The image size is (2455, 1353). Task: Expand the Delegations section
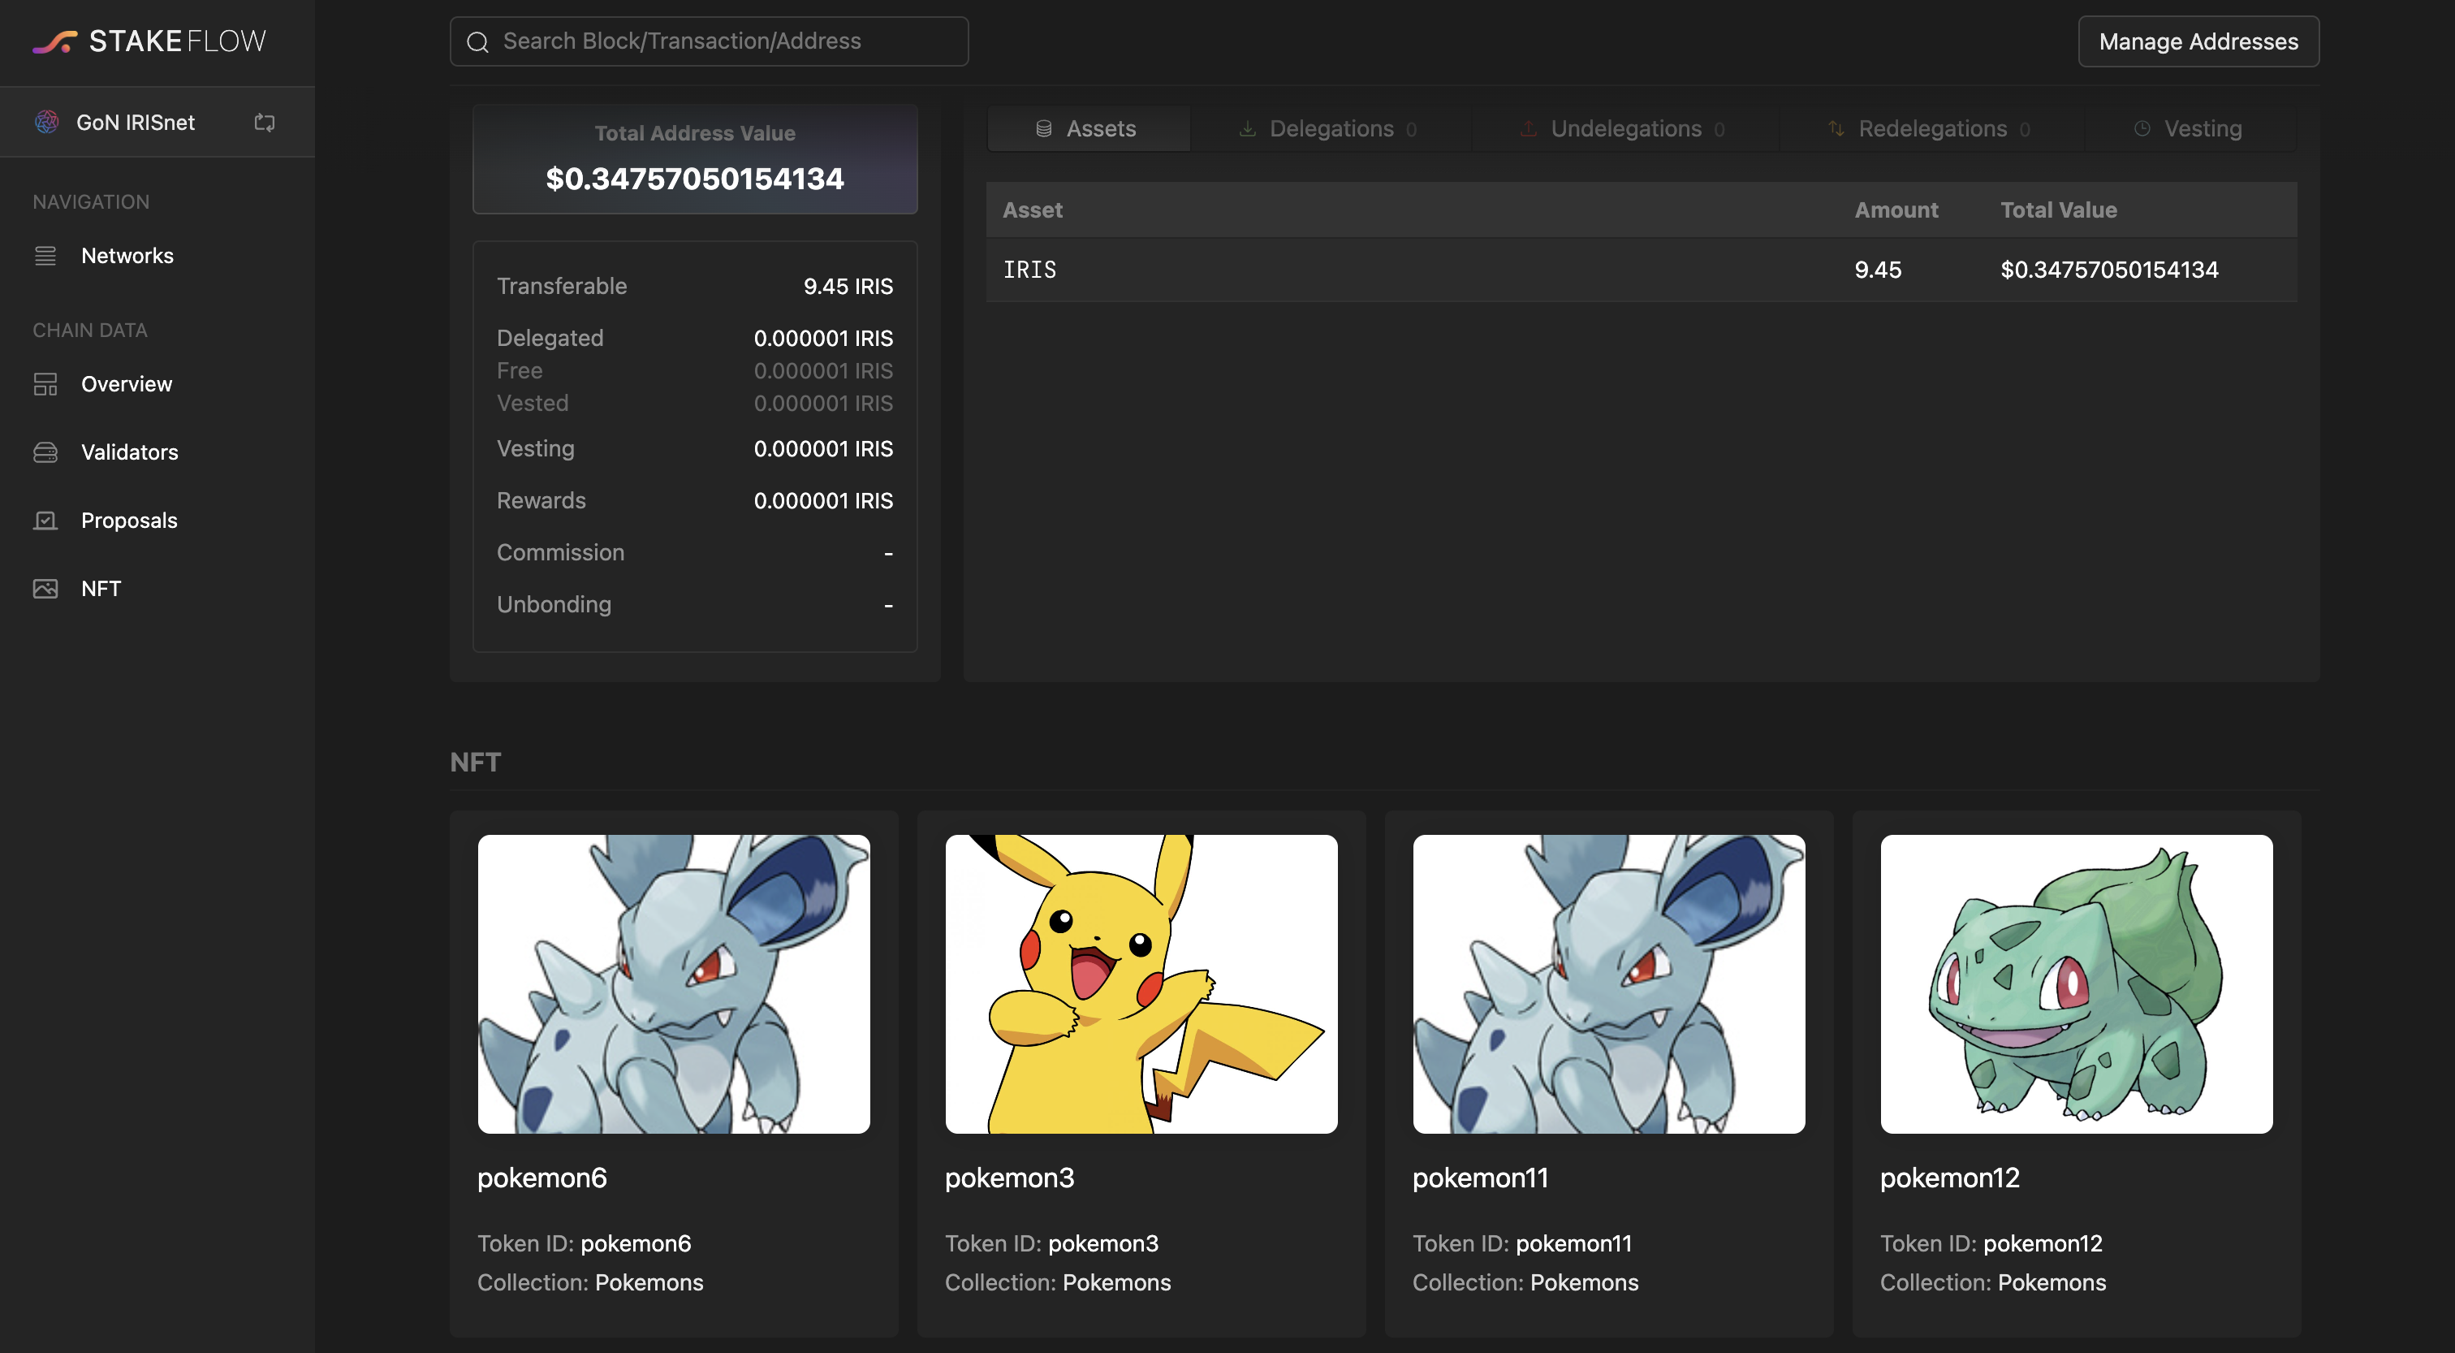click(x=1331, y=128)
